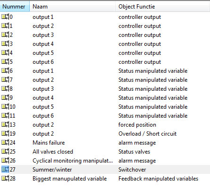
Task: Select the icon of object 13
Action: 5,124
